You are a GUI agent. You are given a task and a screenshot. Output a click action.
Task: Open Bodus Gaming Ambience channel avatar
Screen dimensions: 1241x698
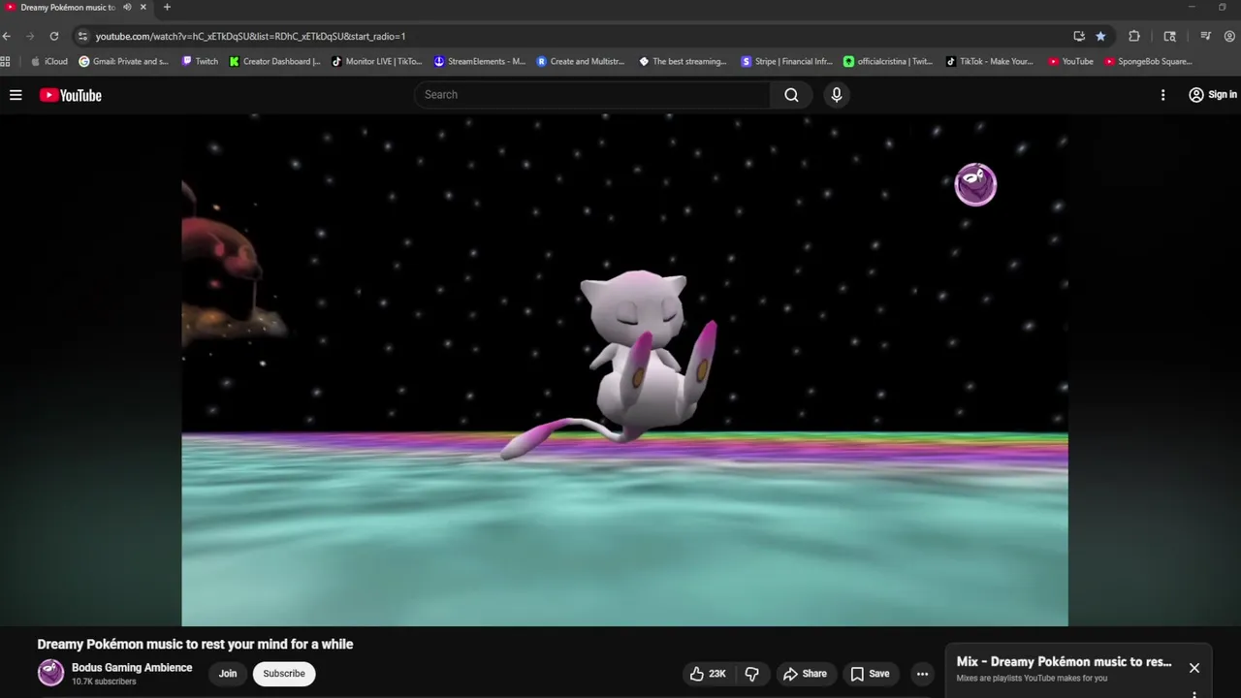click(x=50, y=673)
